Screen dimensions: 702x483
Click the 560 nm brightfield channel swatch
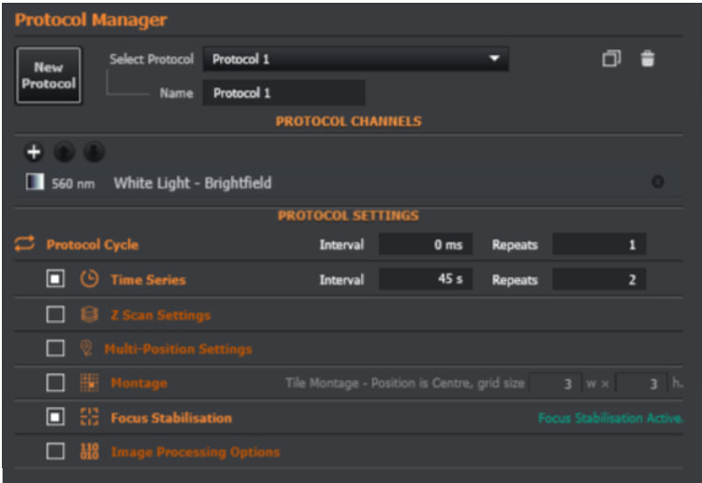coord(34,182)
